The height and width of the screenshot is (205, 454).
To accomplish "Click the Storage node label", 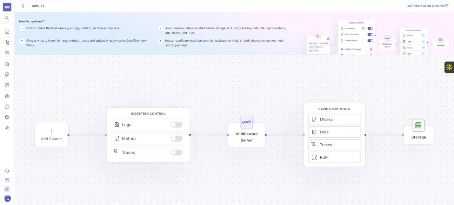I will [418, 137].
